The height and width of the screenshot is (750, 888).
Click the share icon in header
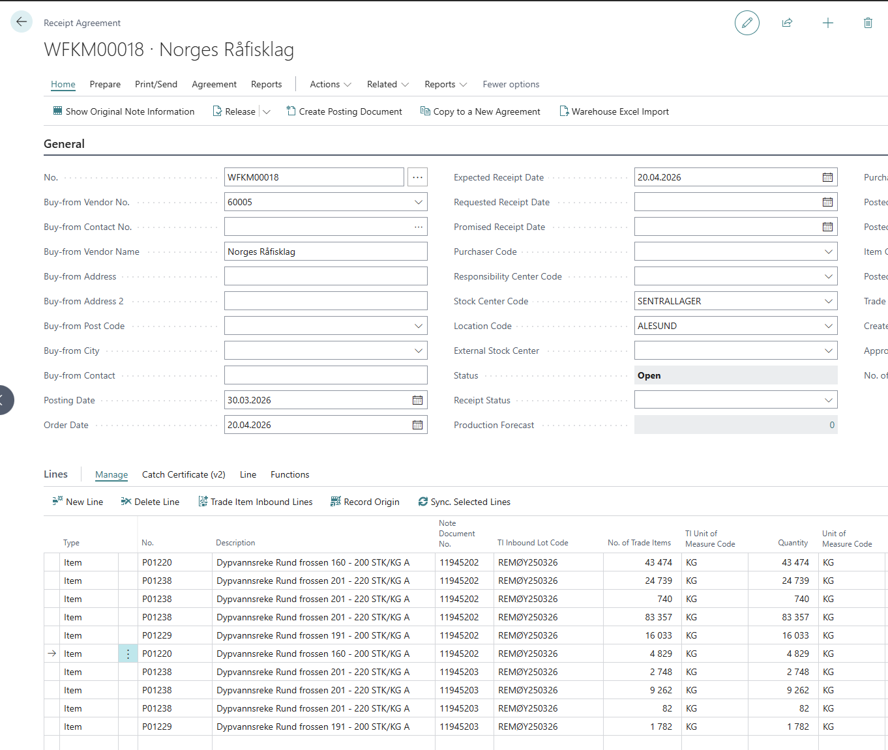[787, 23]
